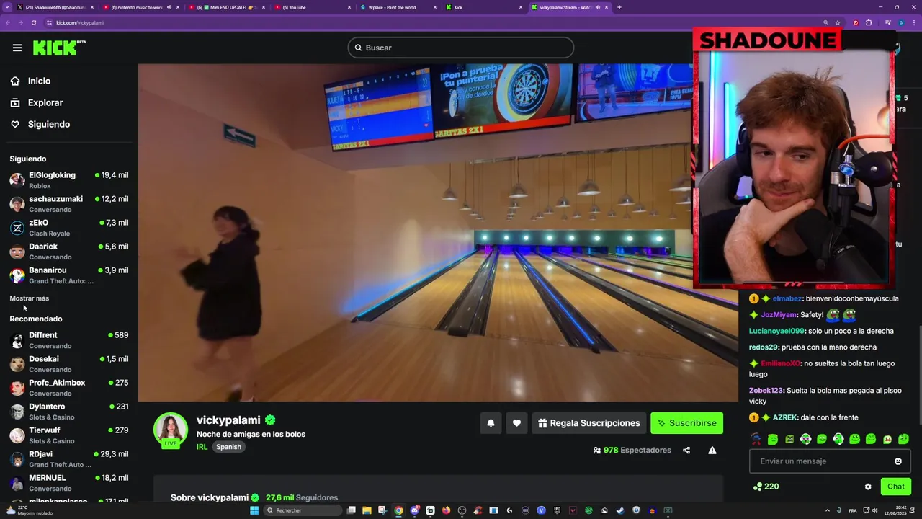Viewport: 922px width, 519px height.
Task: Toggle the notification bell for vickypalami
Action: pyautogui.click(x=491, y=423)
